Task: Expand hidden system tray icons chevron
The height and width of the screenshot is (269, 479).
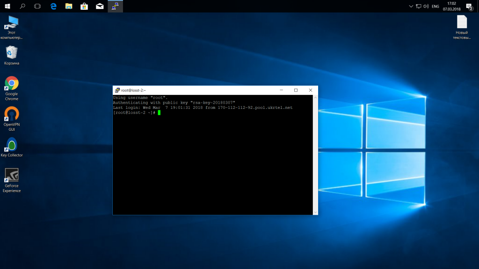Action: click(411, 7)
